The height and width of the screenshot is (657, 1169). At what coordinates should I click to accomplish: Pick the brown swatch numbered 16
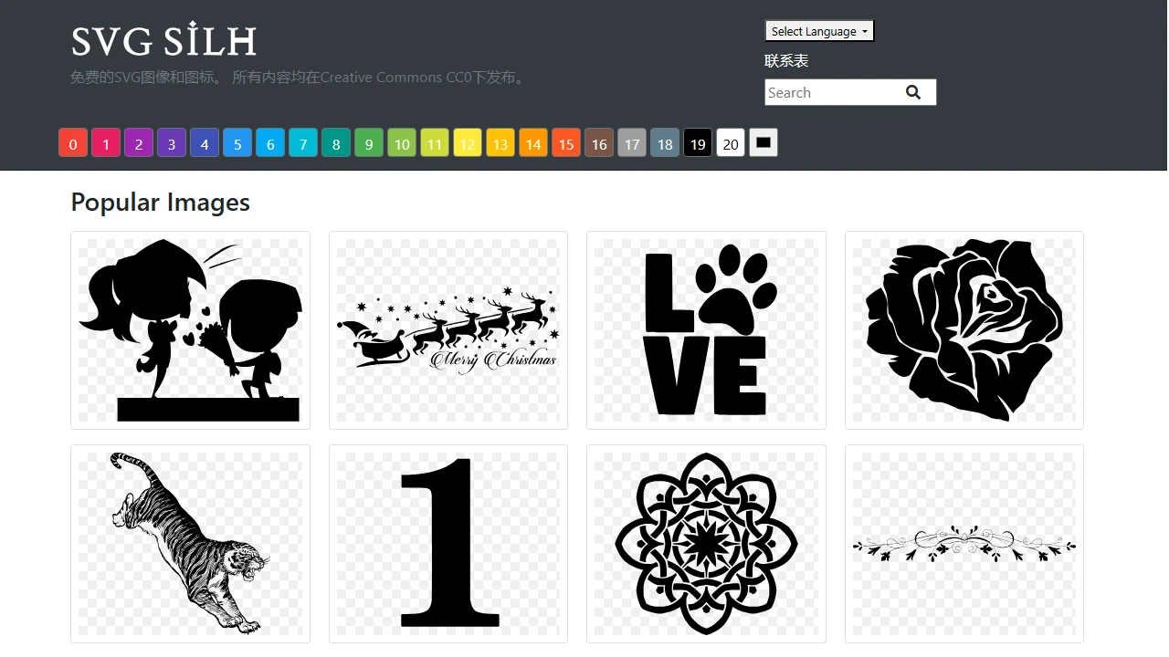[599, 143]
